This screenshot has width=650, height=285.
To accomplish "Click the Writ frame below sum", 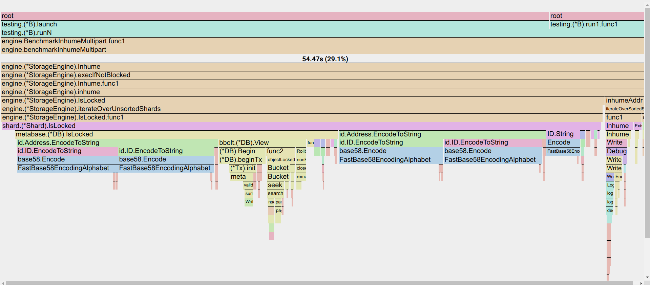I will (249, 202).
